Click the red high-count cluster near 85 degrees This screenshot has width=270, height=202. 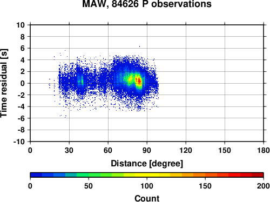(x=139, y=80)
